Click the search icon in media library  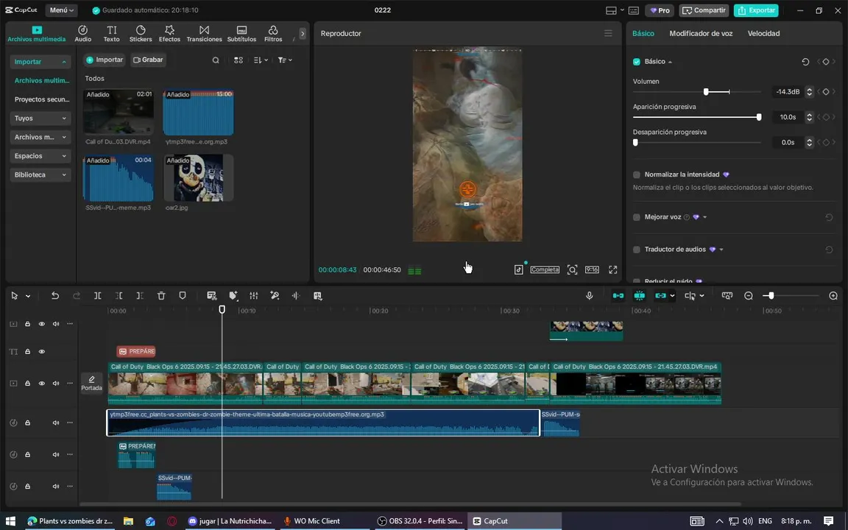pyautogui.click(x=216, y=60)
